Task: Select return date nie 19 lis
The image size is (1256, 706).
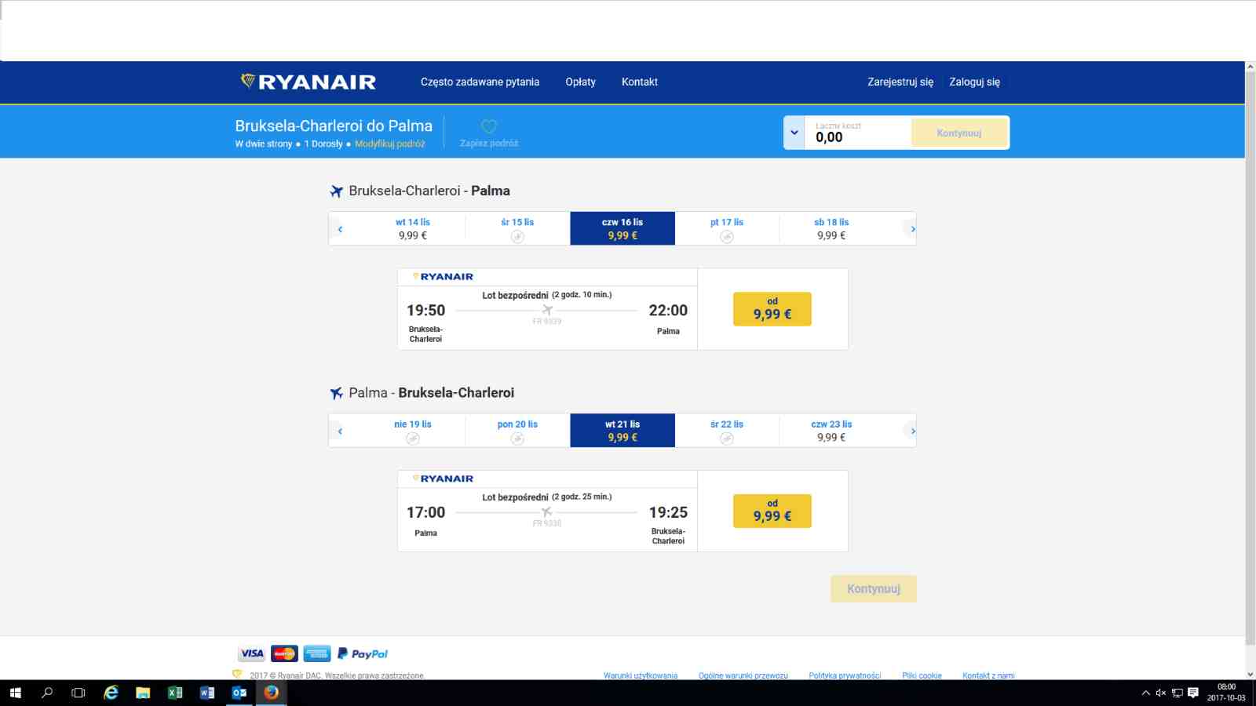Action: (413, 431)
